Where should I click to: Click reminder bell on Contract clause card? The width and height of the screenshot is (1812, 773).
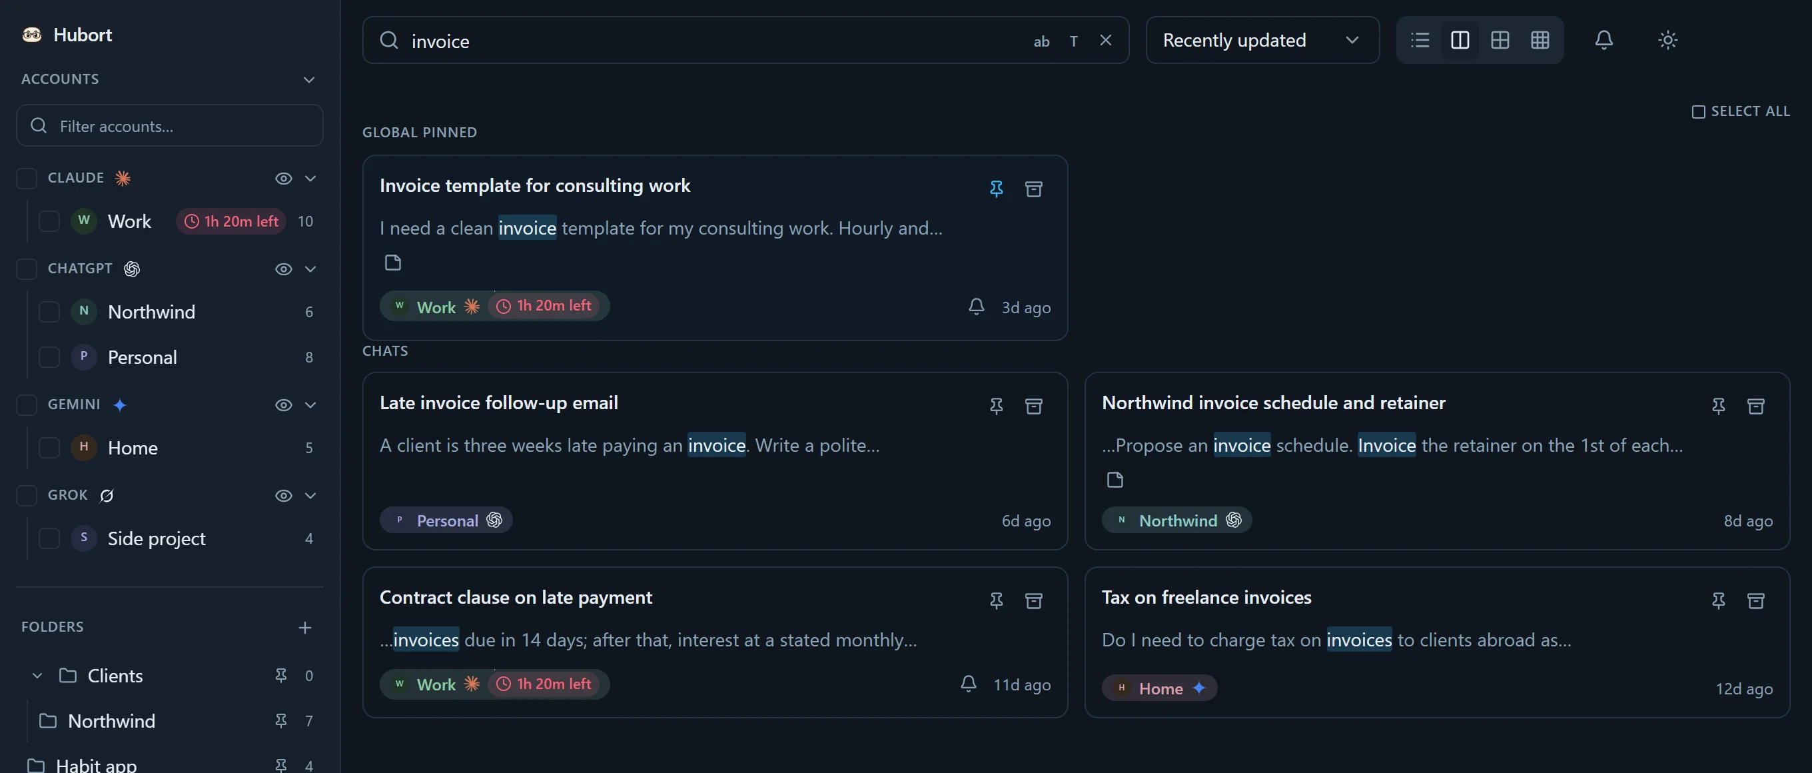pos(969,683)
